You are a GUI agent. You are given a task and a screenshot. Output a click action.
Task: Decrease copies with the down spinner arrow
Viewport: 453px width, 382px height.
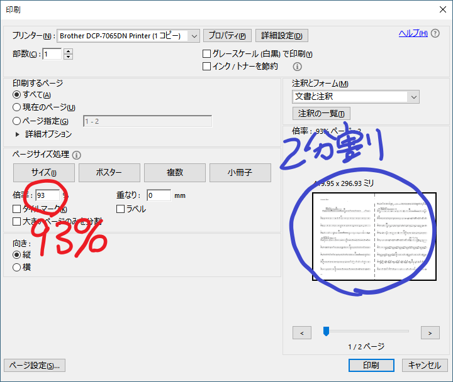(68, 57)
